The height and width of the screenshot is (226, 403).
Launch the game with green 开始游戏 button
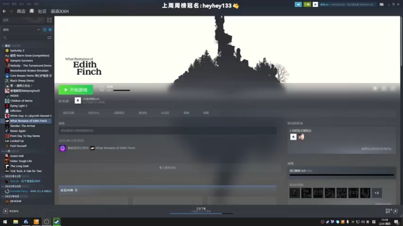[x=76, y=90]
